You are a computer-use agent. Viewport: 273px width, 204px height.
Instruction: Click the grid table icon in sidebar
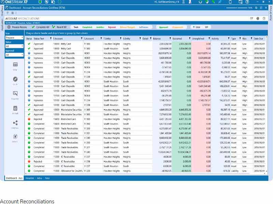(x=15, y=65)
